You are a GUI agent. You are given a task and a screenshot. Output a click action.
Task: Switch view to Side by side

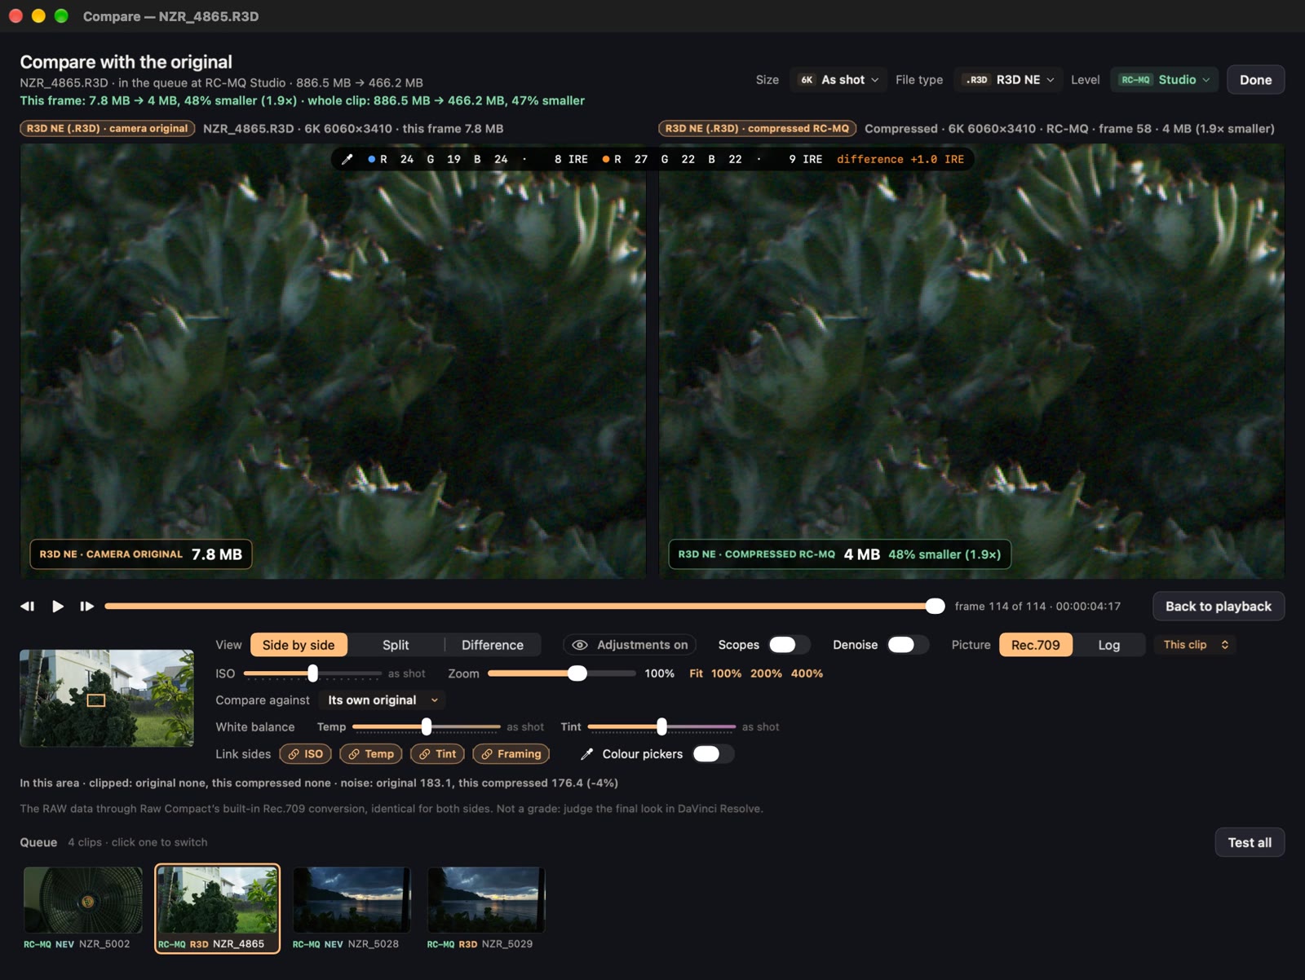[299, 645]
